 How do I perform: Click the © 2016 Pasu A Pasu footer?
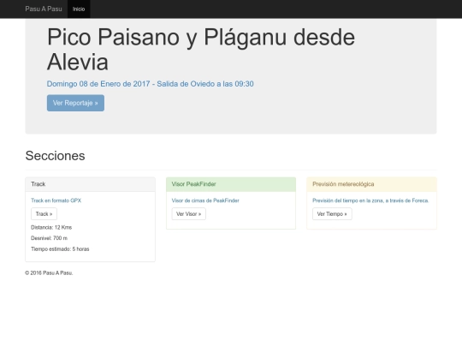tap(49, 273)
